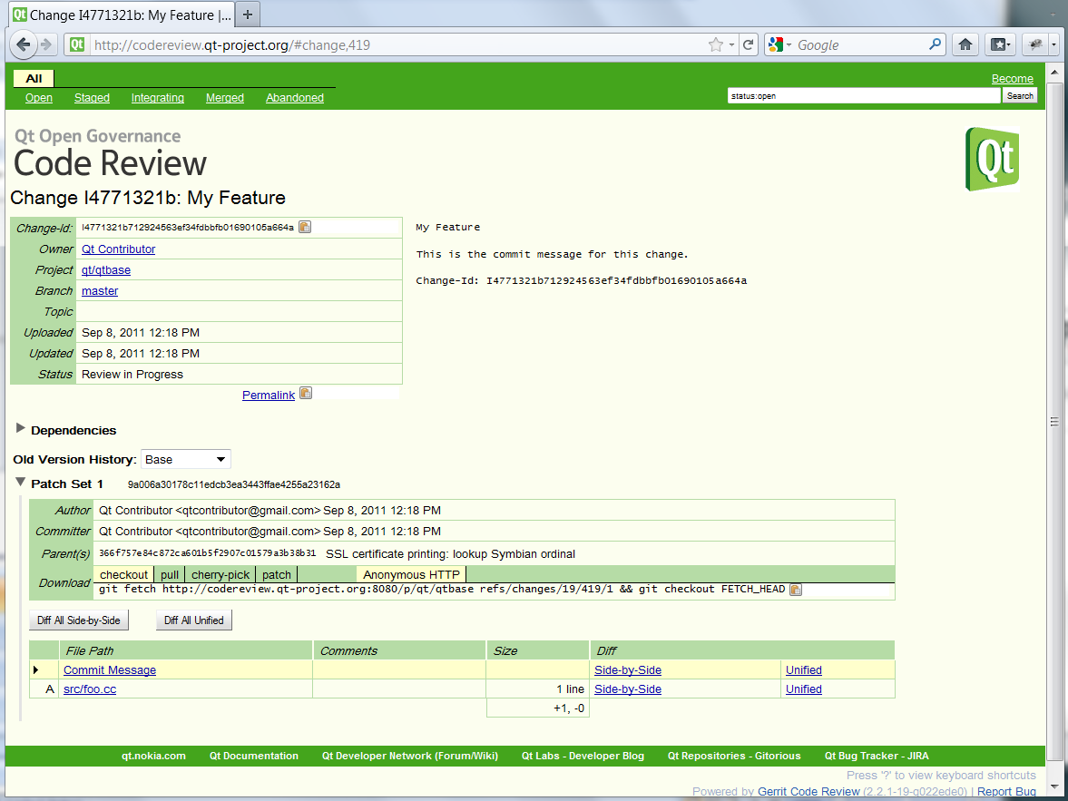
Task: Open the Staged changes link
Action: (92, 97)
